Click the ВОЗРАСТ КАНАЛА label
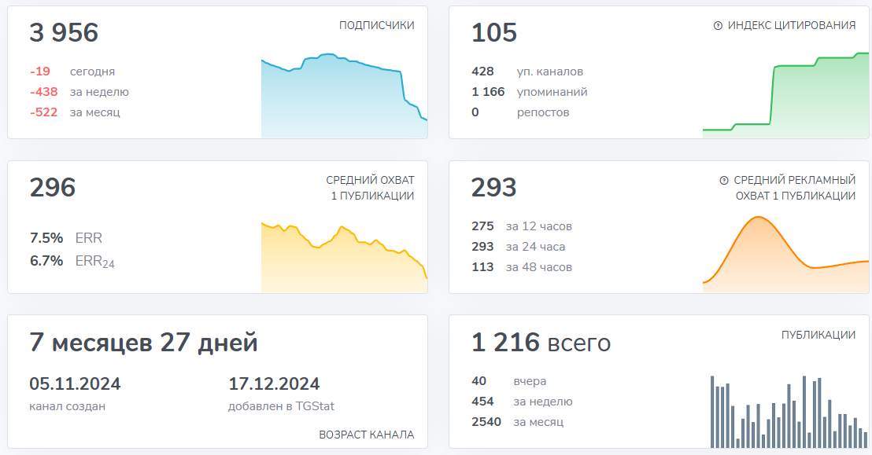The width and height of the screenshot is (872, 455). 367,435
